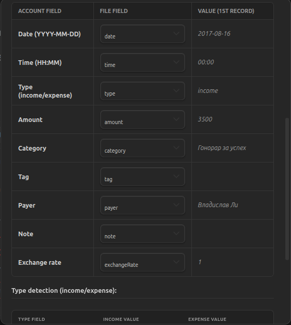Image resolution: width=291 pixels, height=325 pixels.
Task: Click the 'EXPENSE VALUE' column header
Action: tap(207, 319)
